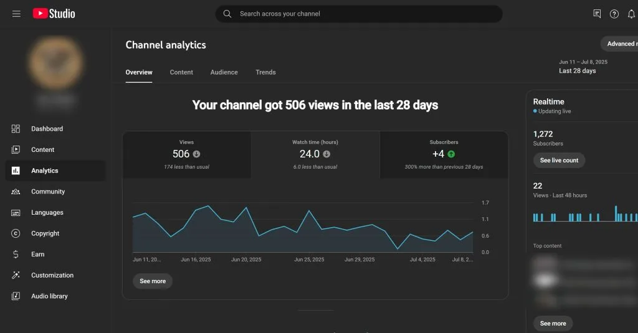Image resolution: width=638 pixels, height=333 pixels.
Task: Open Copyright in the sidebar
Action: [55, 233]
